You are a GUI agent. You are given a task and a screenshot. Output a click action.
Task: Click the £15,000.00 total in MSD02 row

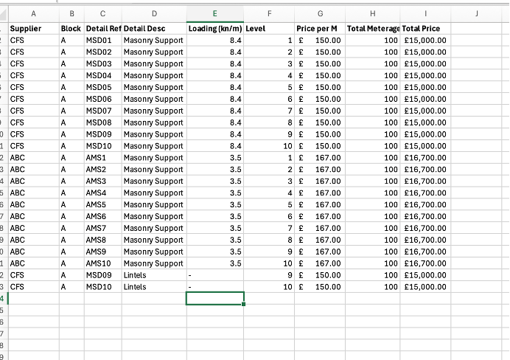pyautogui.click(x=425, y=52)
